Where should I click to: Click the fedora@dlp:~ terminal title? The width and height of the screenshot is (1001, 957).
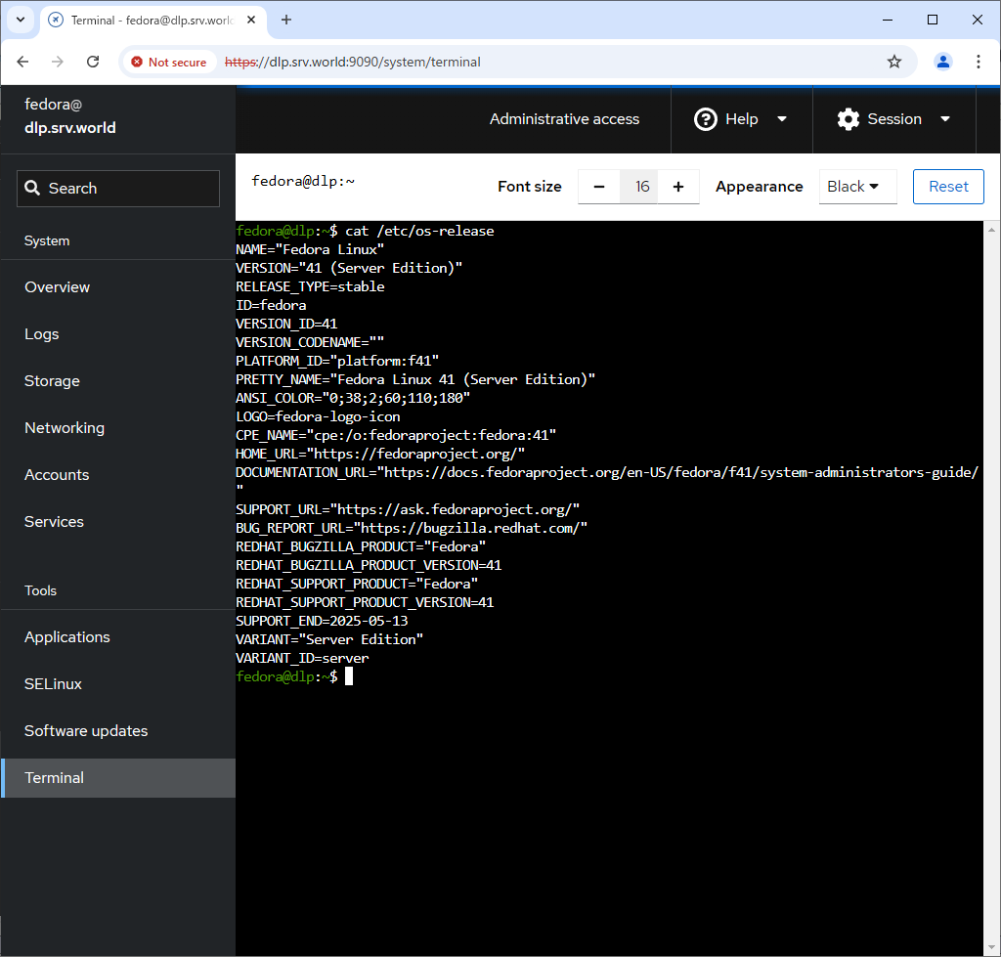303,181
